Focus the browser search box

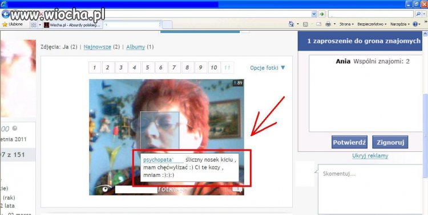pos(371,14)
